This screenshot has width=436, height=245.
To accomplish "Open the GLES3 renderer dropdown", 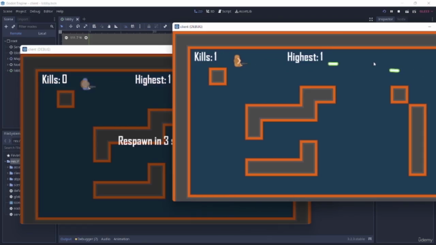I will click(426, 12).
